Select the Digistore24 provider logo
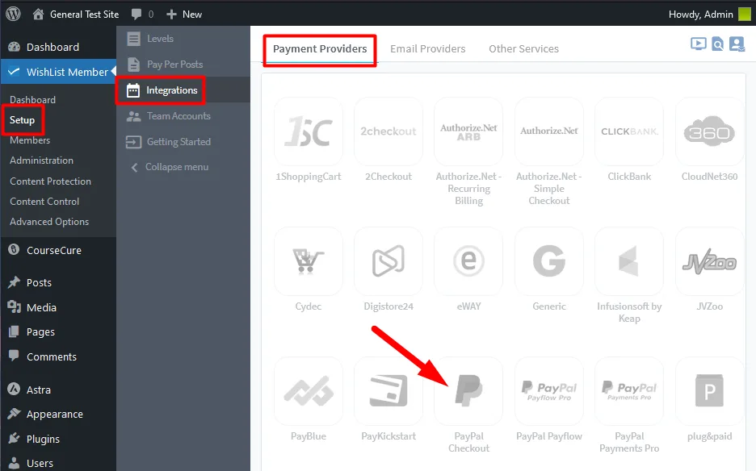 [x=388, y=261]
